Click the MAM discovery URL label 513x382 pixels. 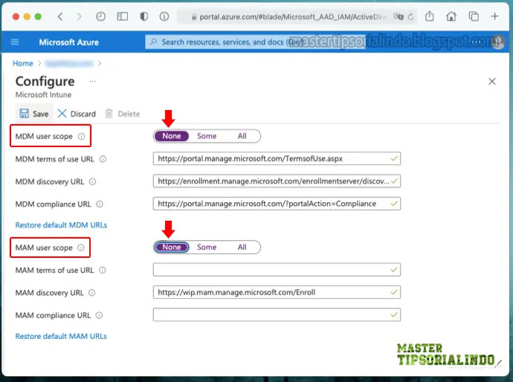click(49, 293)
